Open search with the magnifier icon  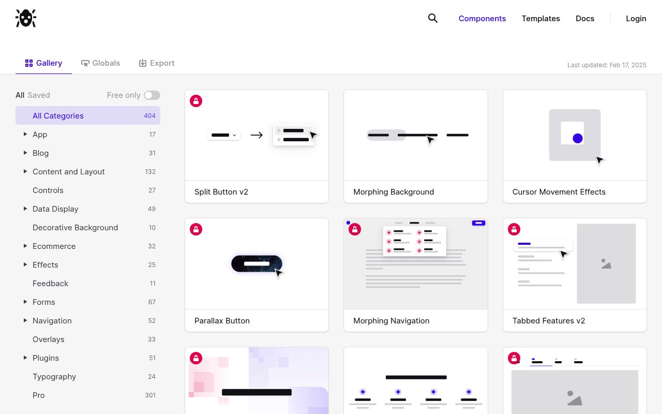click(x=433, y=18)
